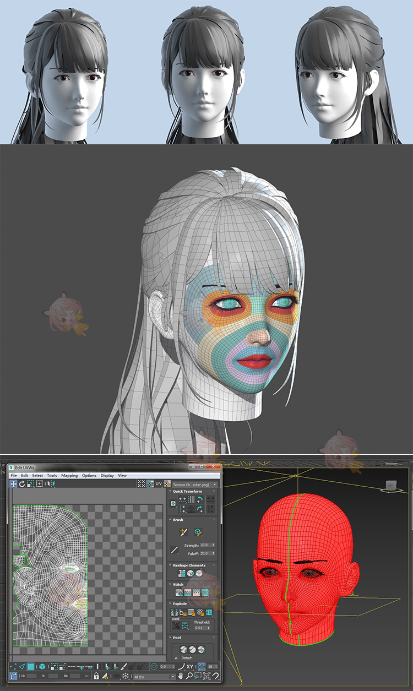413x691 pixels.
Task: Select the Move Selected Subobject tool
Action: pyautogui.click(x=13, y=484)
